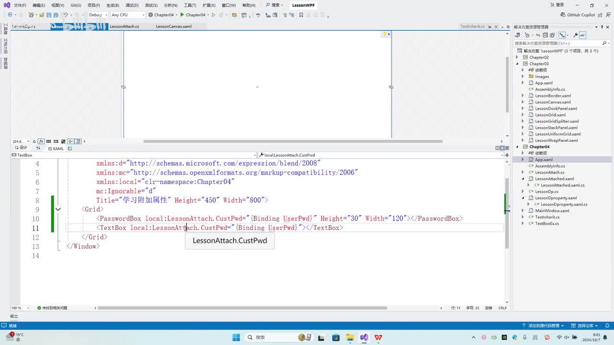Screen dimensions: 614x345
Task: Click 添加到源代码管理 in status bar
Action: tap(543, 326)
